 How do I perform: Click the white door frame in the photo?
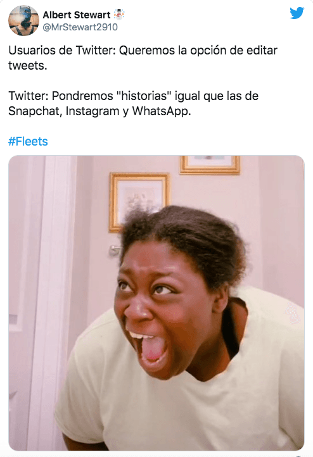[53, 302]
